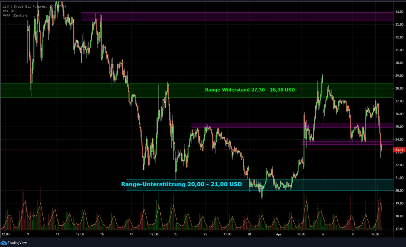Screen dimensions: 406x247
Task: Click the Vol (6) indicator label
Action: click(9, 11)
